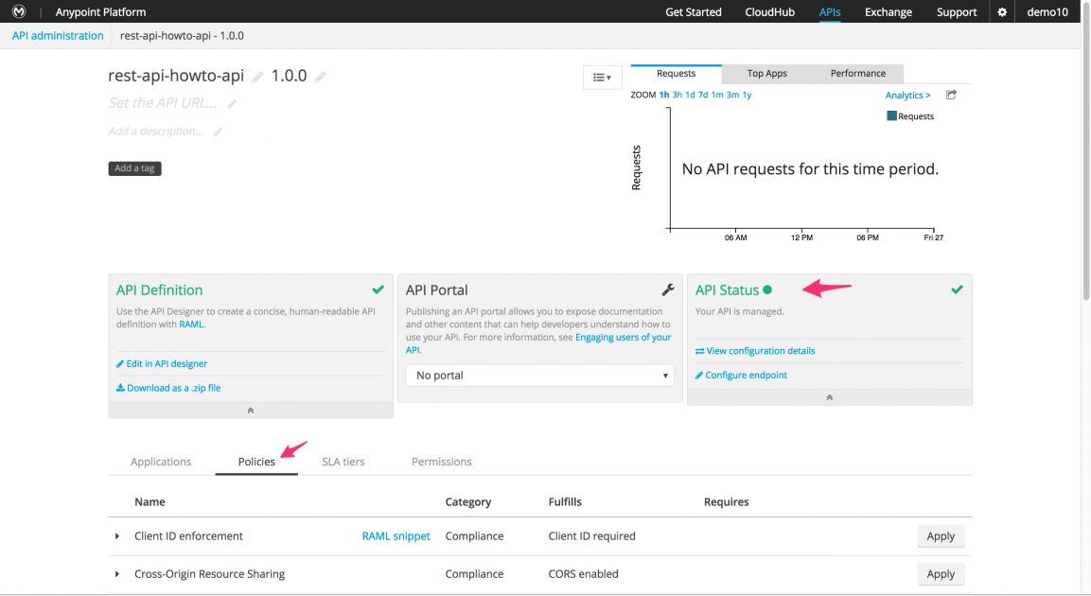This screenshot has height=596, width=1091.
Task: Set chart zoom to 1y
Action: 747,95
